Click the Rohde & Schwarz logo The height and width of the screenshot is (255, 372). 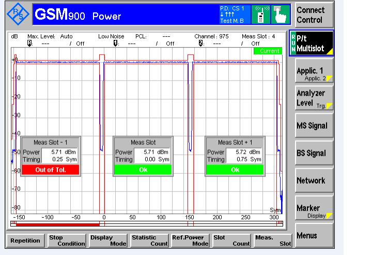tap(18, 14)
